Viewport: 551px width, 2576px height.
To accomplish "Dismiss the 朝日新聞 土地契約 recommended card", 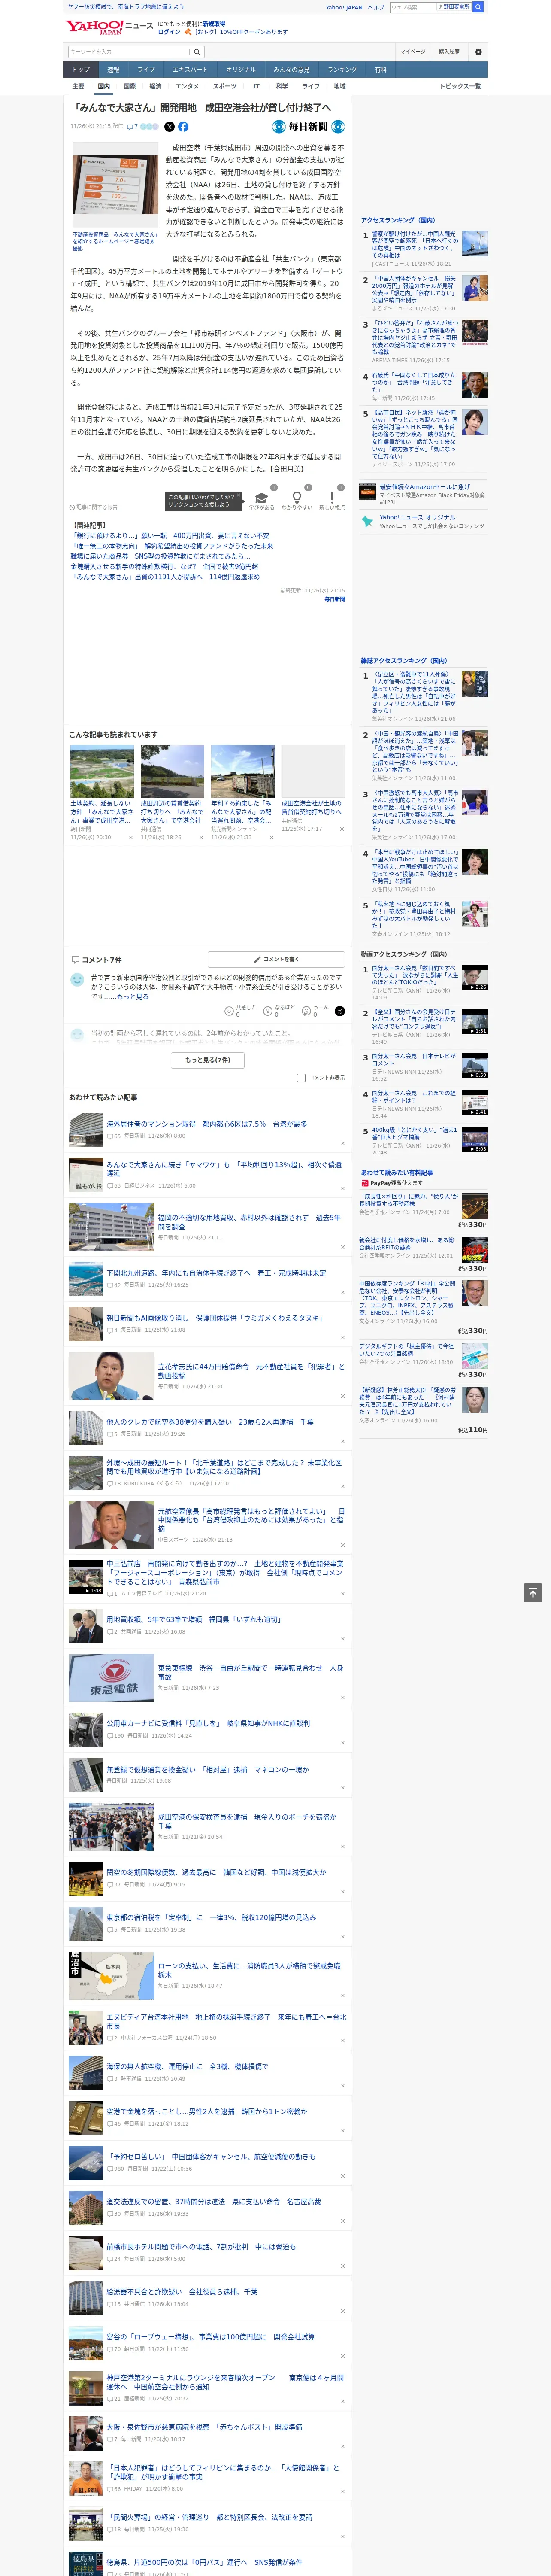I will coord(131,838).
